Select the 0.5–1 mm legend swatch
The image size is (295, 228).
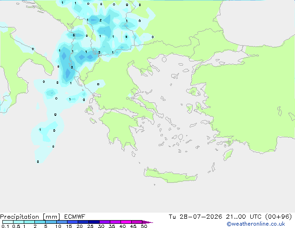(19, 222)
